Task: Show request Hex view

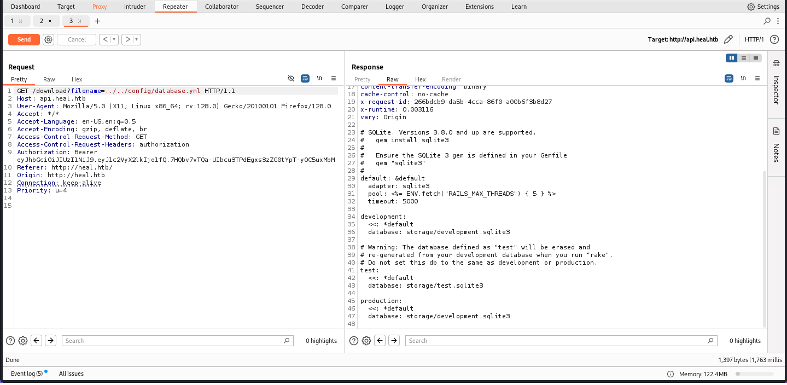Action: [77, 79]
